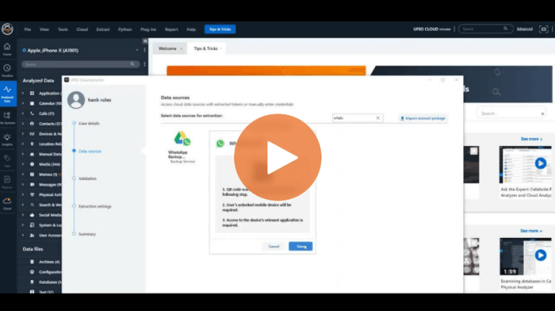Open the Insights lightbulb icon

pyautogui.click(x=7, y=139)
